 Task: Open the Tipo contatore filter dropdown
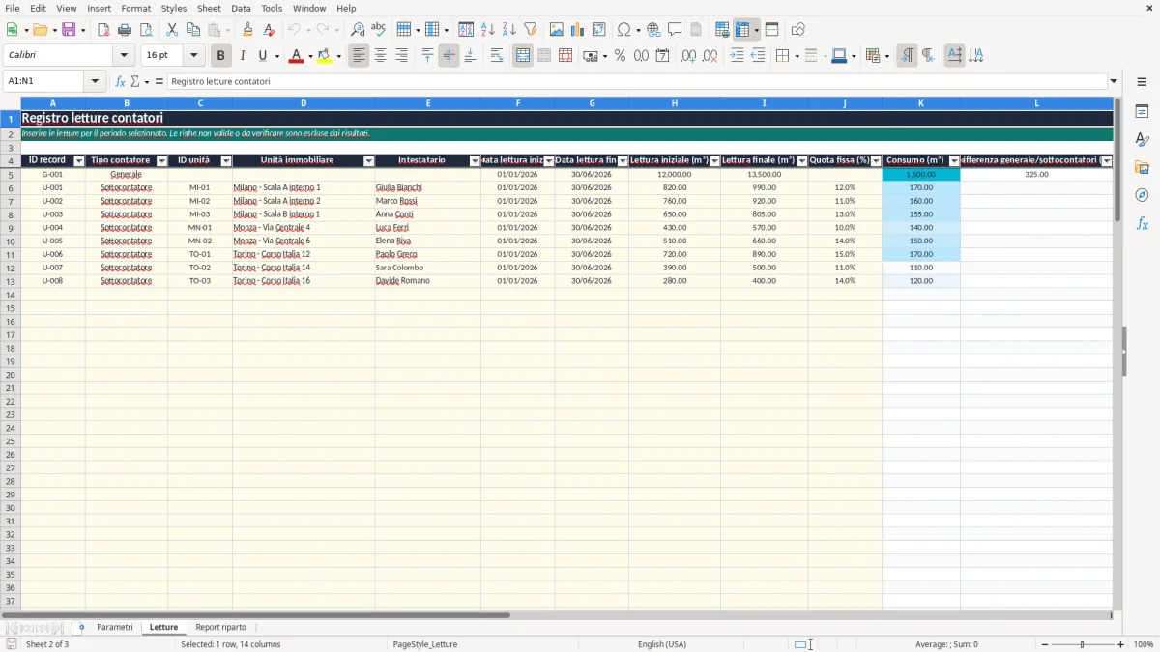(161, 161)
